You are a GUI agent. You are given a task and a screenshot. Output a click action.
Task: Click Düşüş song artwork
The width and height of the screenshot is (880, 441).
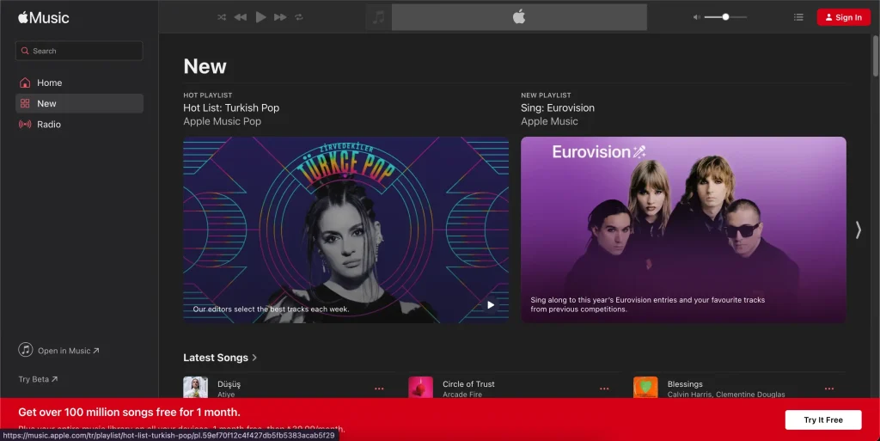click(195, 387)
